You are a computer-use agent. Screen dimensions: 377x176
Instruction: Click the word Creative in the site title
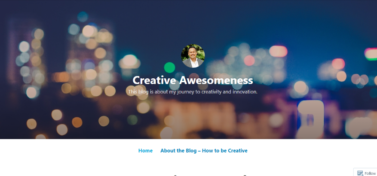[155, 80]
